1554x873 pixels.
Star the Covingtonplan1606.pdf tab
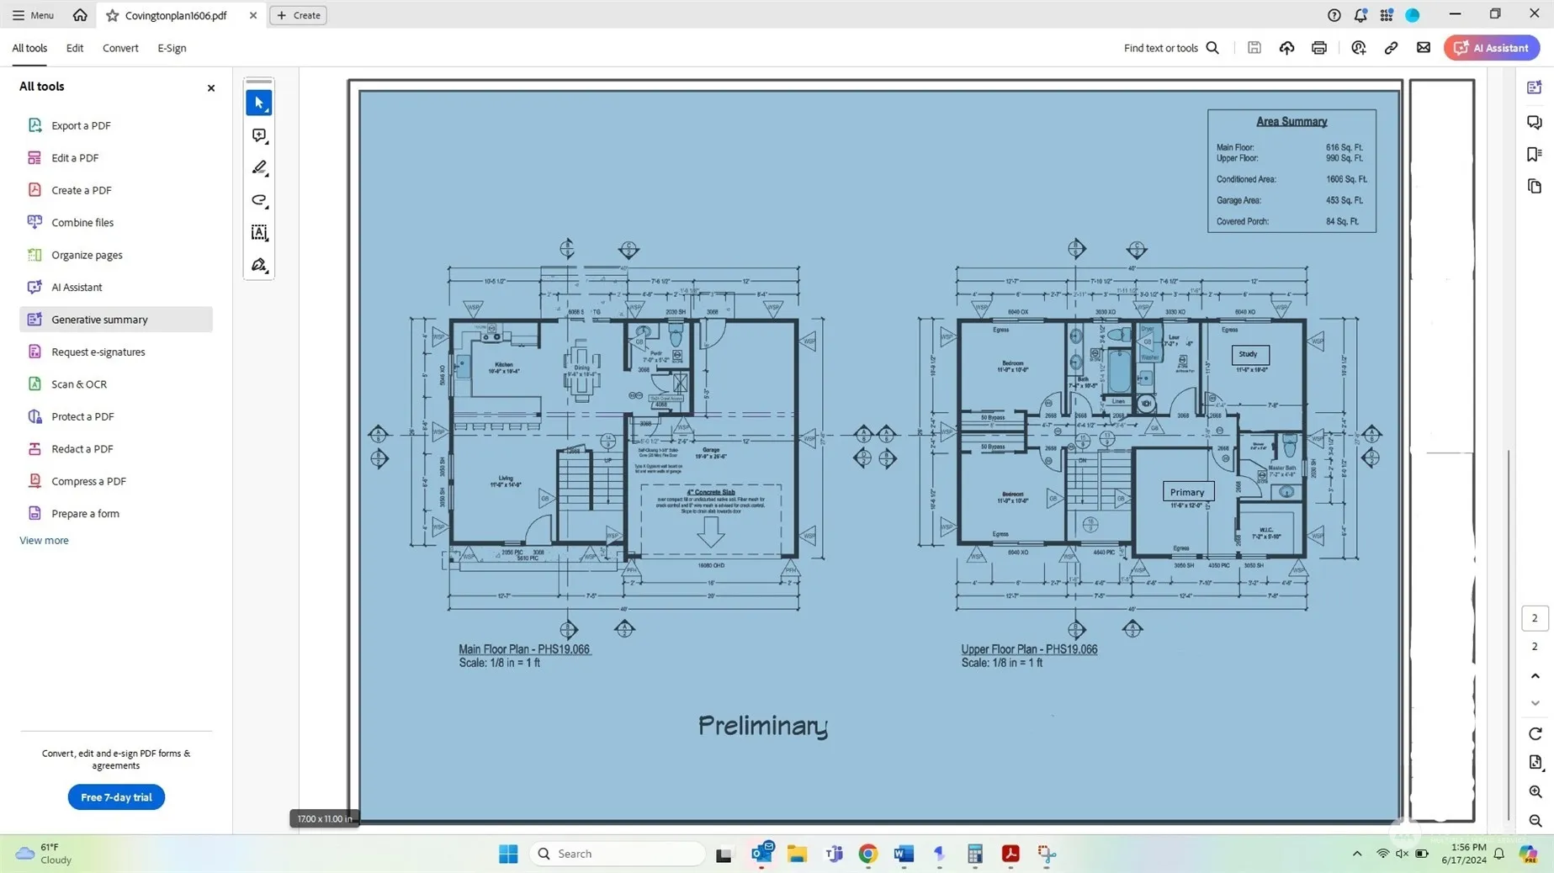(112, 15)
